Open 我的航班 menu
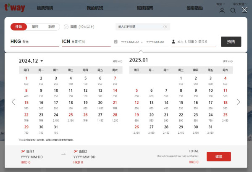The width and height of the screenshot is (252, 172). tap(95, 8)
